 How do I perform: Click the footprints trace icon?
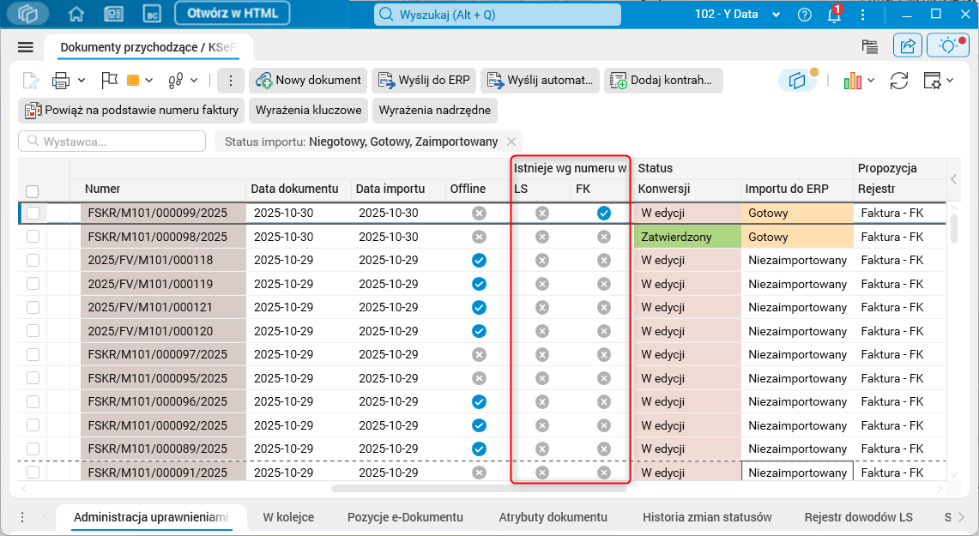[x=176, y=81]
